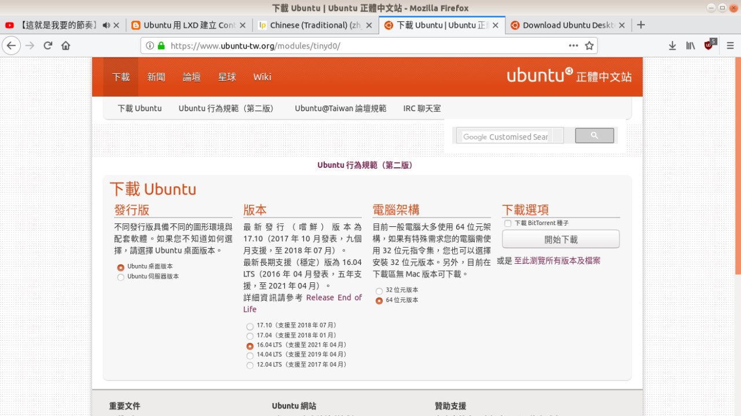Image resolution: width=741 pixels, height=416 pixels.
Task: Open 星球 in the orange nav bar
Action: point(227,77)
